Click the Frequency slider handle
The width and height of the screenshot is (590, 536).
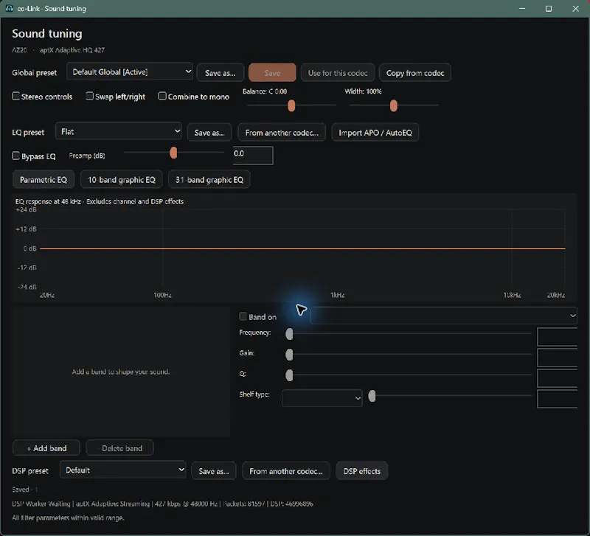[289, 334]
